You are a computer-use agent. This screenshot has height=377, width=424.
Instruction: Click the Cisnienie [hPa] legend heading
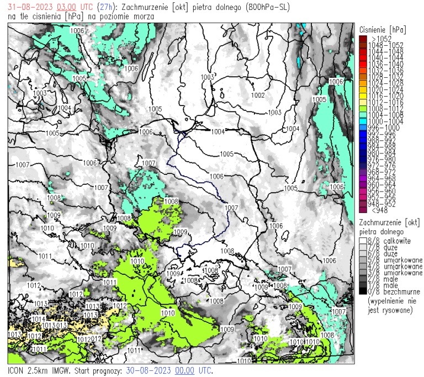point(382,29)
